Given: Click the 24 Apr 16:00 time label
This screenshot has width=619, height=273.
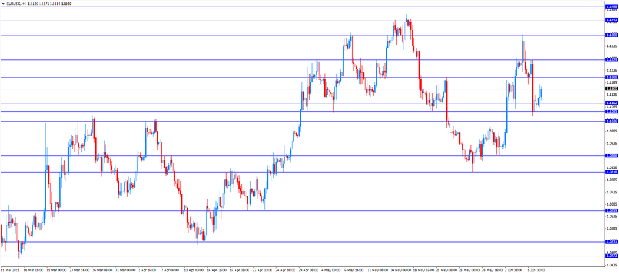Looking at the screenshot, I should pyautogui.click(x=285, y=271).
